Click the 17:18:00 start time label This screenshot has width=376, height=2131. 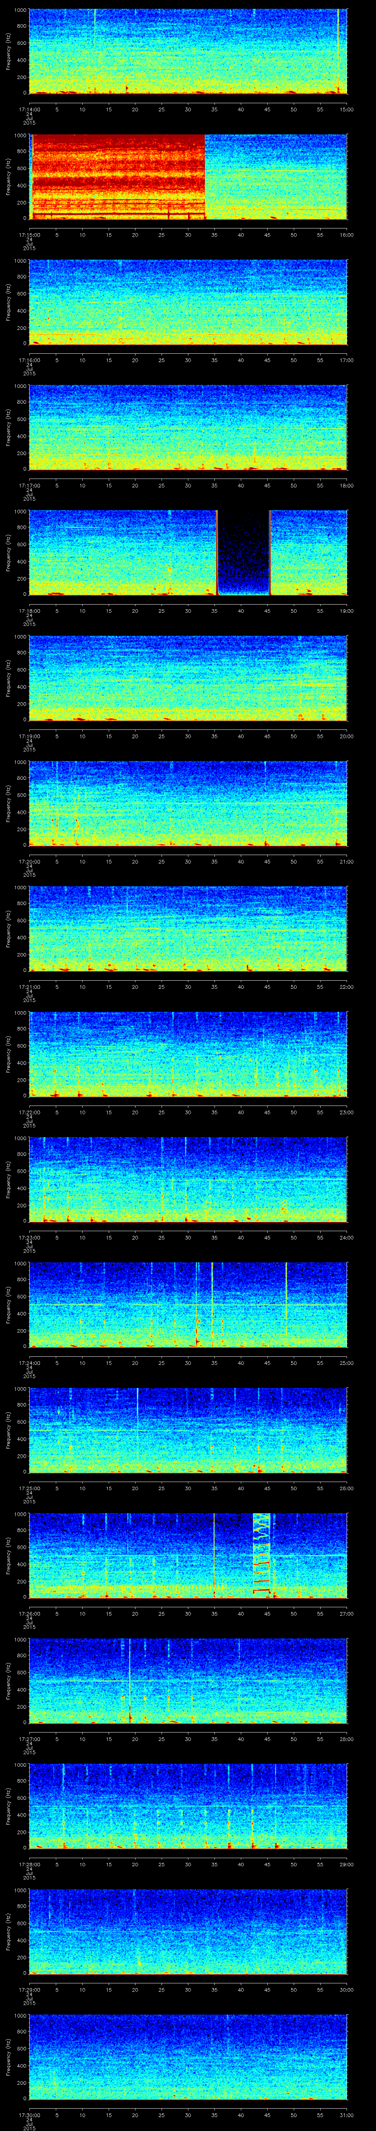click(x=30, y=610)
